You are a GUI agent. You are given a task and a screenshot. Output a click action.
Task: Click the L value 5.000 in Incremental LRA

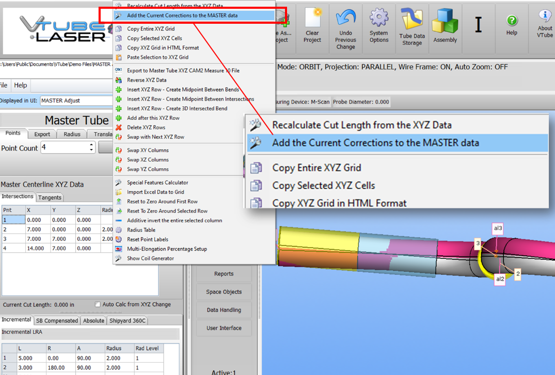click(x=31, y=358)
